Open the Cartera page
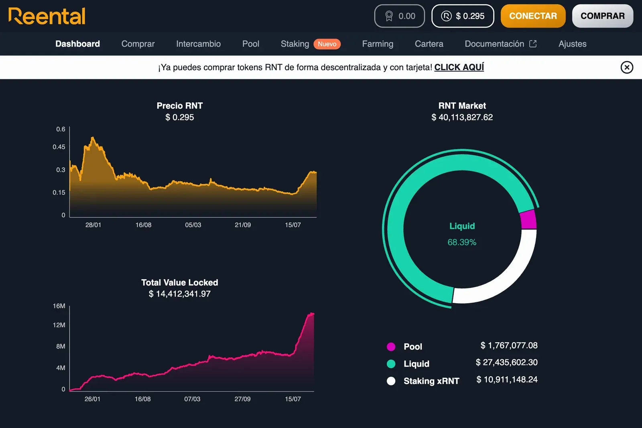 429,44
